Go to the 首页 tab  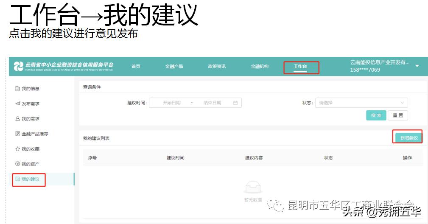136,66
